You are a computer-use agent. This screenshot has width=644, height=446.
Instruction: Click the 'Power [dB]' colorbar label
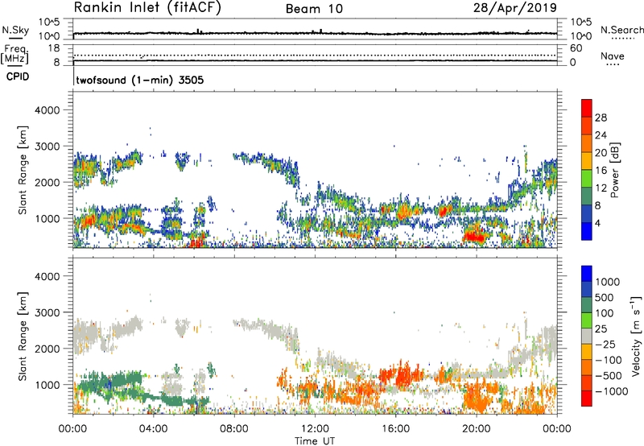(614, 170)
